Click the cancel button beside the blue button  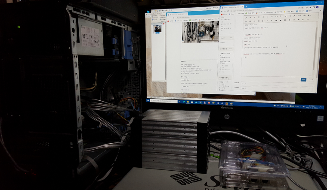pyautogui.click(x=312, y=80)
